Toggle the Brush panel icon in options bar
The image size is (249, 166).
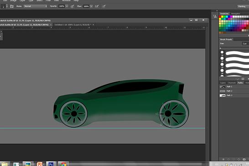tap(12, 6)
